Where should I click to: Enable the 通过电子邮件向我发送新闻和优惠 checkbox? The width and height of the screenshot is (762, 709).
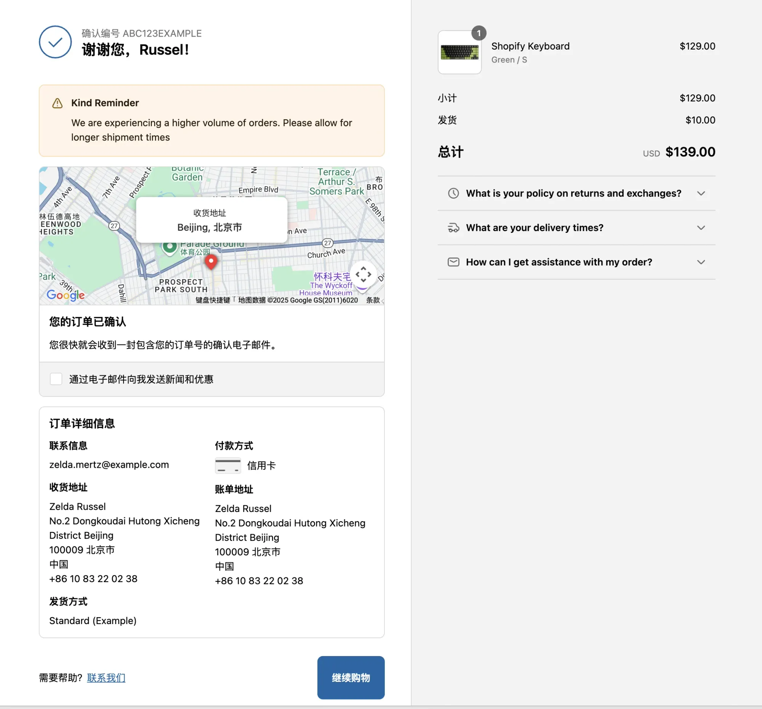[x=56, y=379]
